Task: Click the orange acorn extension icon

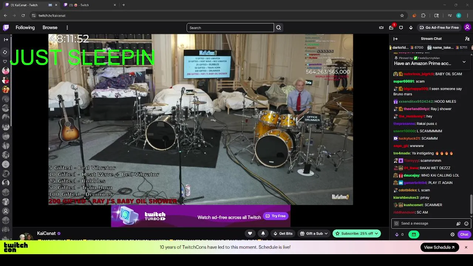Action: (x=414, y=16)
